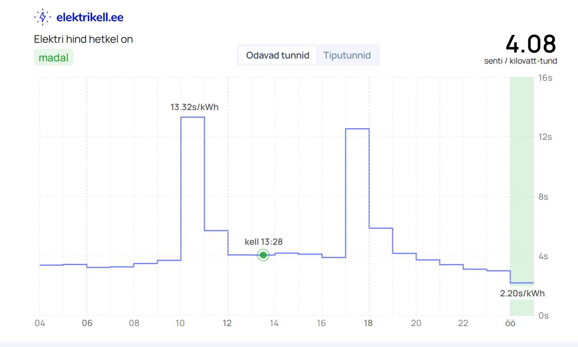This screenshot has height=347, width=578.
Task: Click the 4.08 current price value
Action: pyautogui.click(x=530, y=44)
